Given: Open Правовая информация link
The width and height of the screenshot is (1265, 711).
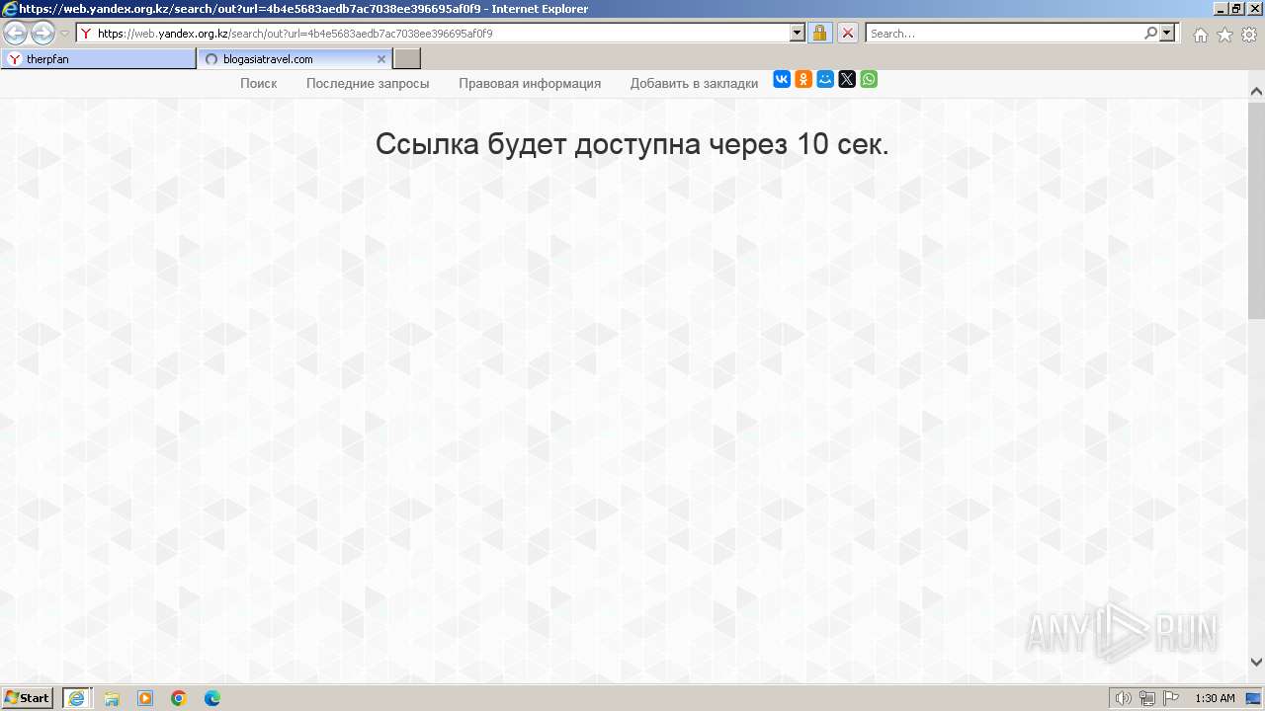Looking at the screenshot, I should tap(530, 83).
